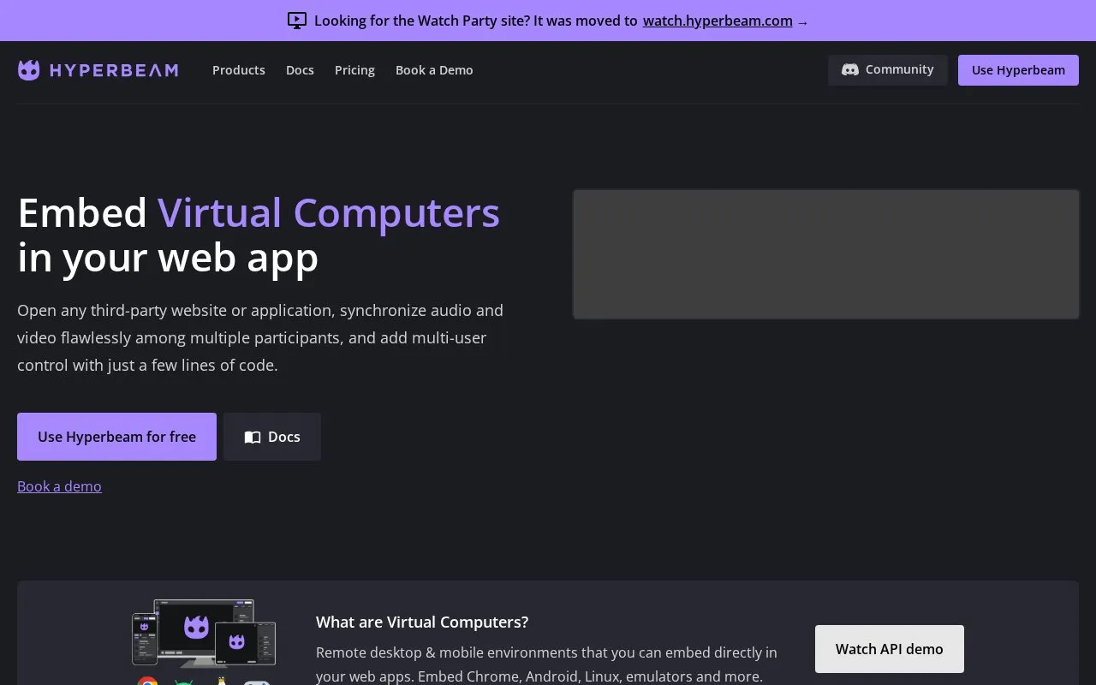Click the Looking for the Watch Party site text
This screenshot has height=685, width=1096.
[x=476, y=21]
